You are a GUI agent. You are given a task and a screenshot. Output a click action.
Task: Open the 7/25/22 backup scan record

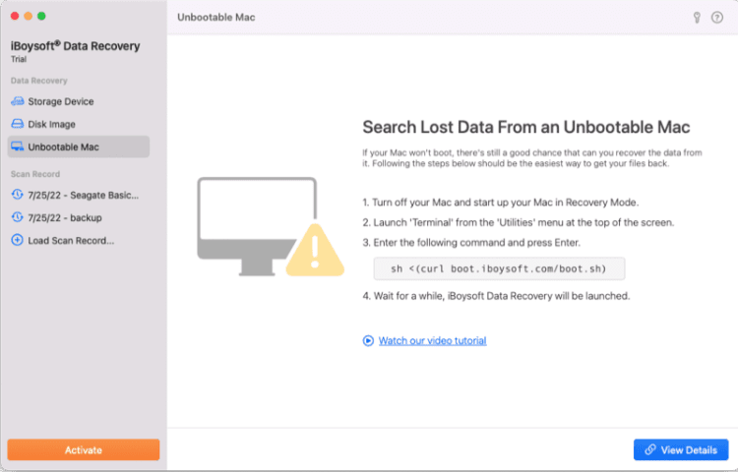point(65,217)
